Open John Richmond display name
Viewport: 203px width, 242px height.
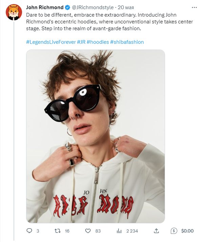click(x=45, y=7)
